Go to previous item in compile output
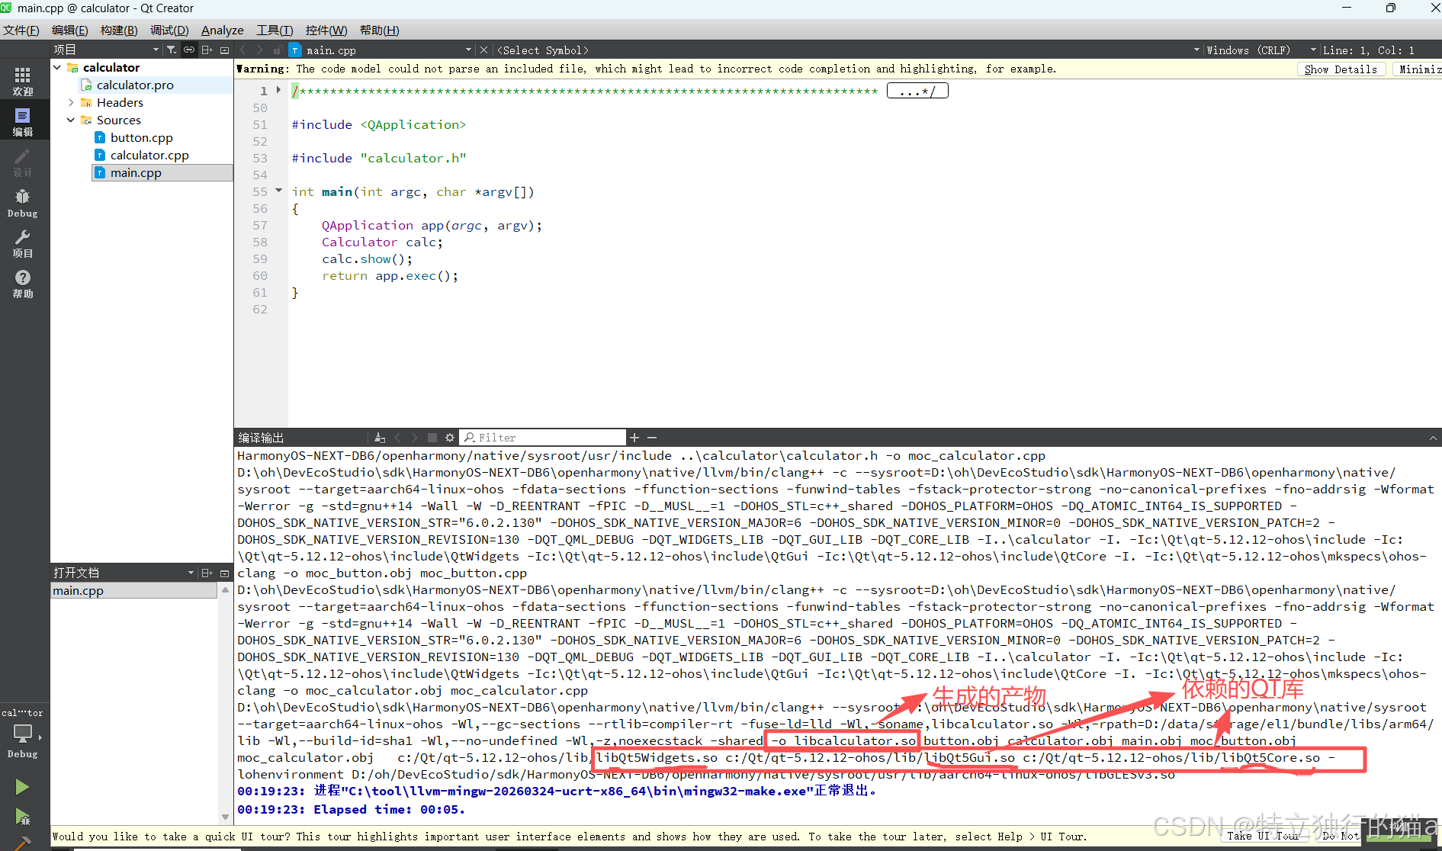1442x851 pixels. (x=397, y=438)
